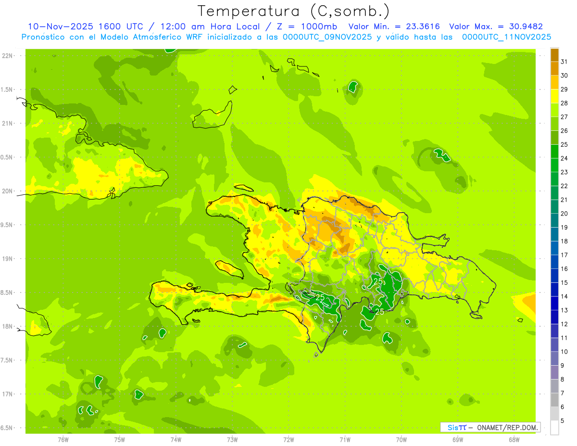
Task: Click the color scale value 11
Action: point(564,338)
